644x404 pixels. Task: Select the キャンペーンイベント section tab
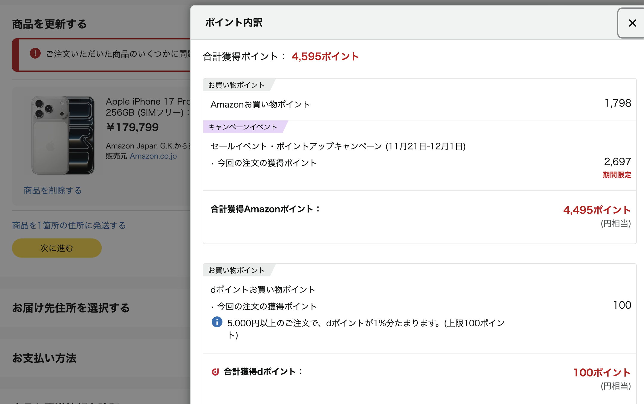point(242,127)
